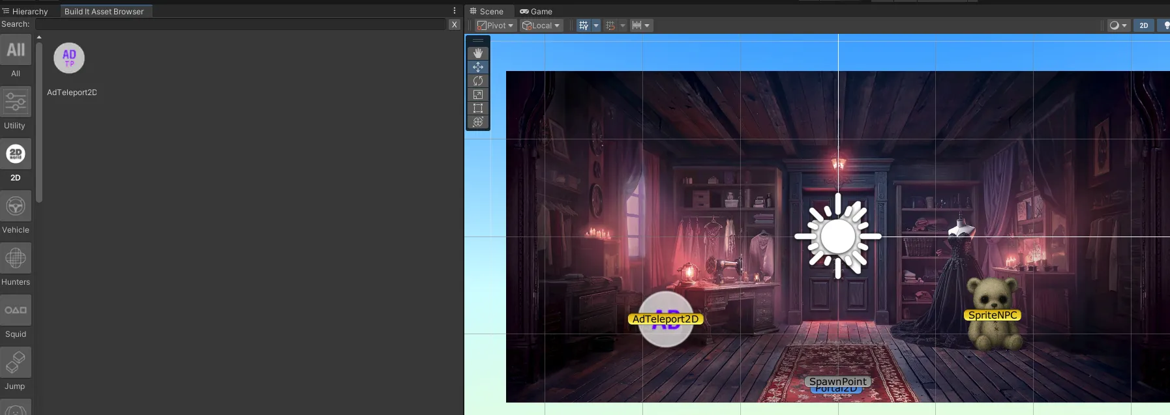Select the Scale tool
The height and width of the screenshot is (415, 1170).
(x=478, y=94)
